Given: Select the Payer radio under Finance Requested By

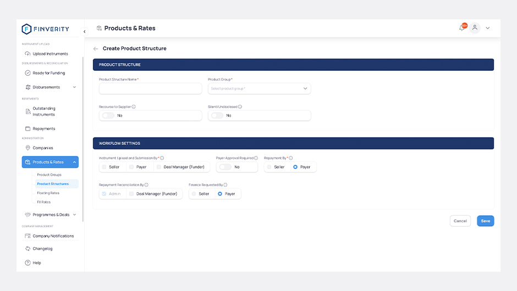Looking at the screenshot, I should (x=220, y=194).
